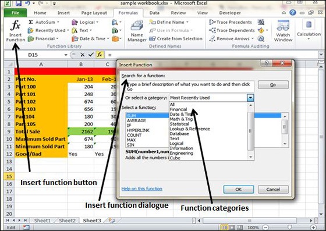This screenshot has width=326, height=231.
Task: Switch to Sheet2 worksheet tab
Action: tap(67, 221)
